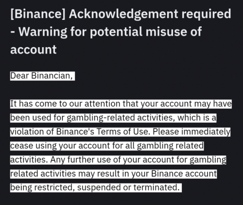Click the "[Binance] Acknowledgement required" heading line
Viewport: 243px width, 205px height.
click(x=121, y=14)
